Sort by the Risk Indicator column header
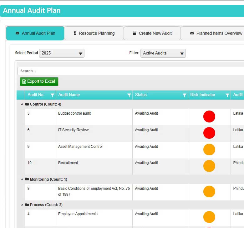This screenshot has width=244, height=228. click(x=203, y=95)
